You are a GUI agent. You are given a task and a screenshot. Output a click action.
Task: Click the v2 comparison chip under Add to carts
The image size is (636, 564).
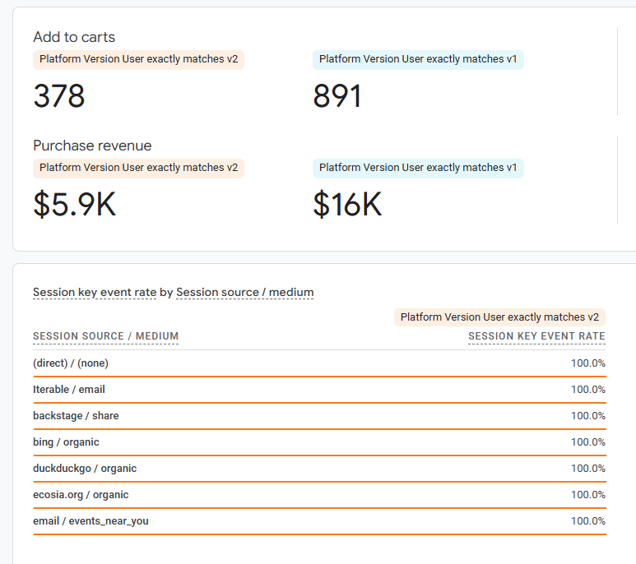point(139,59)
